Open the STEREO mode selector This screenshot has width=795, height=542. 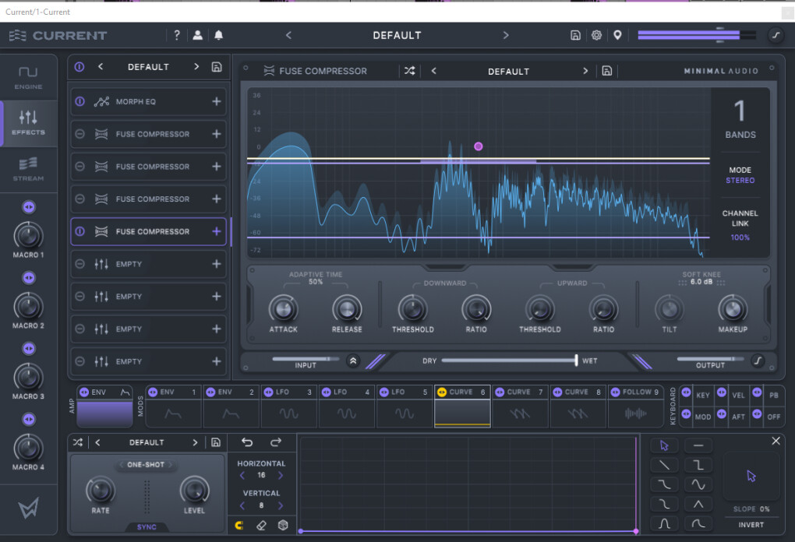coord(740,181)
